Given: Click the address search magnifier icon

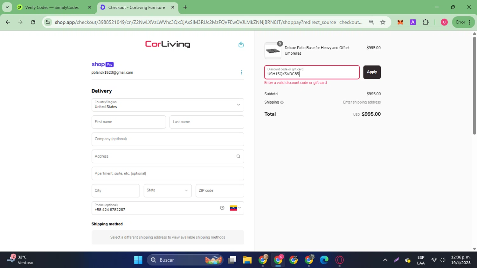Looking at the screenshot, I should [x=238, y=156].
